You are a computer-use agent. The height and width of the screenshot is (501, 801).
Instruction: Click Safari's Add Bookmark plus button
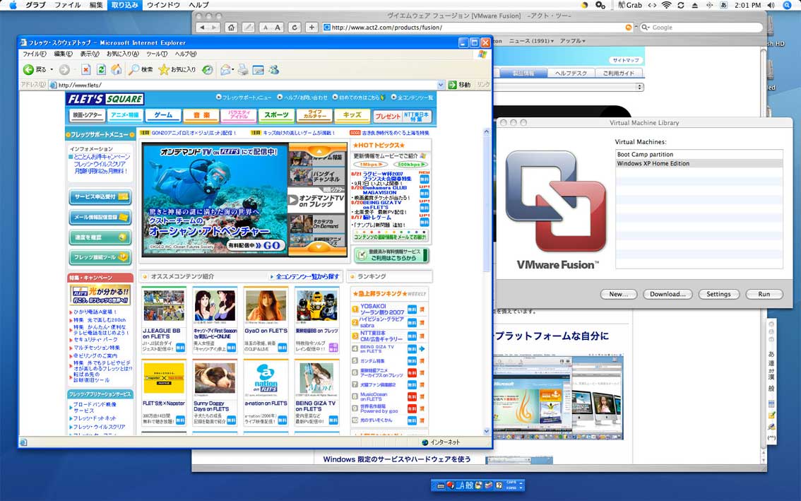click(311, 28)
